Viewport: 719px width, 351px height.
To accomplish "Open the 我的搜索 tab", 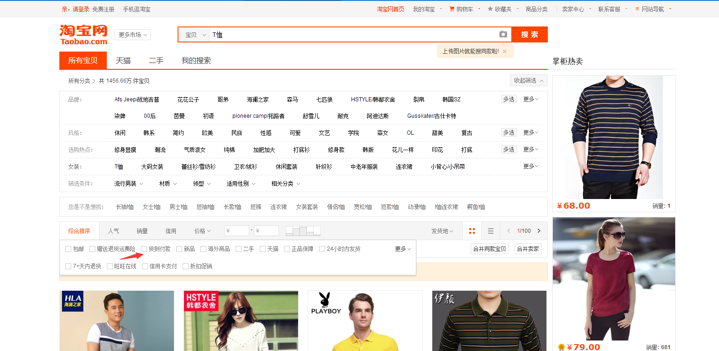I will (196, 60).
